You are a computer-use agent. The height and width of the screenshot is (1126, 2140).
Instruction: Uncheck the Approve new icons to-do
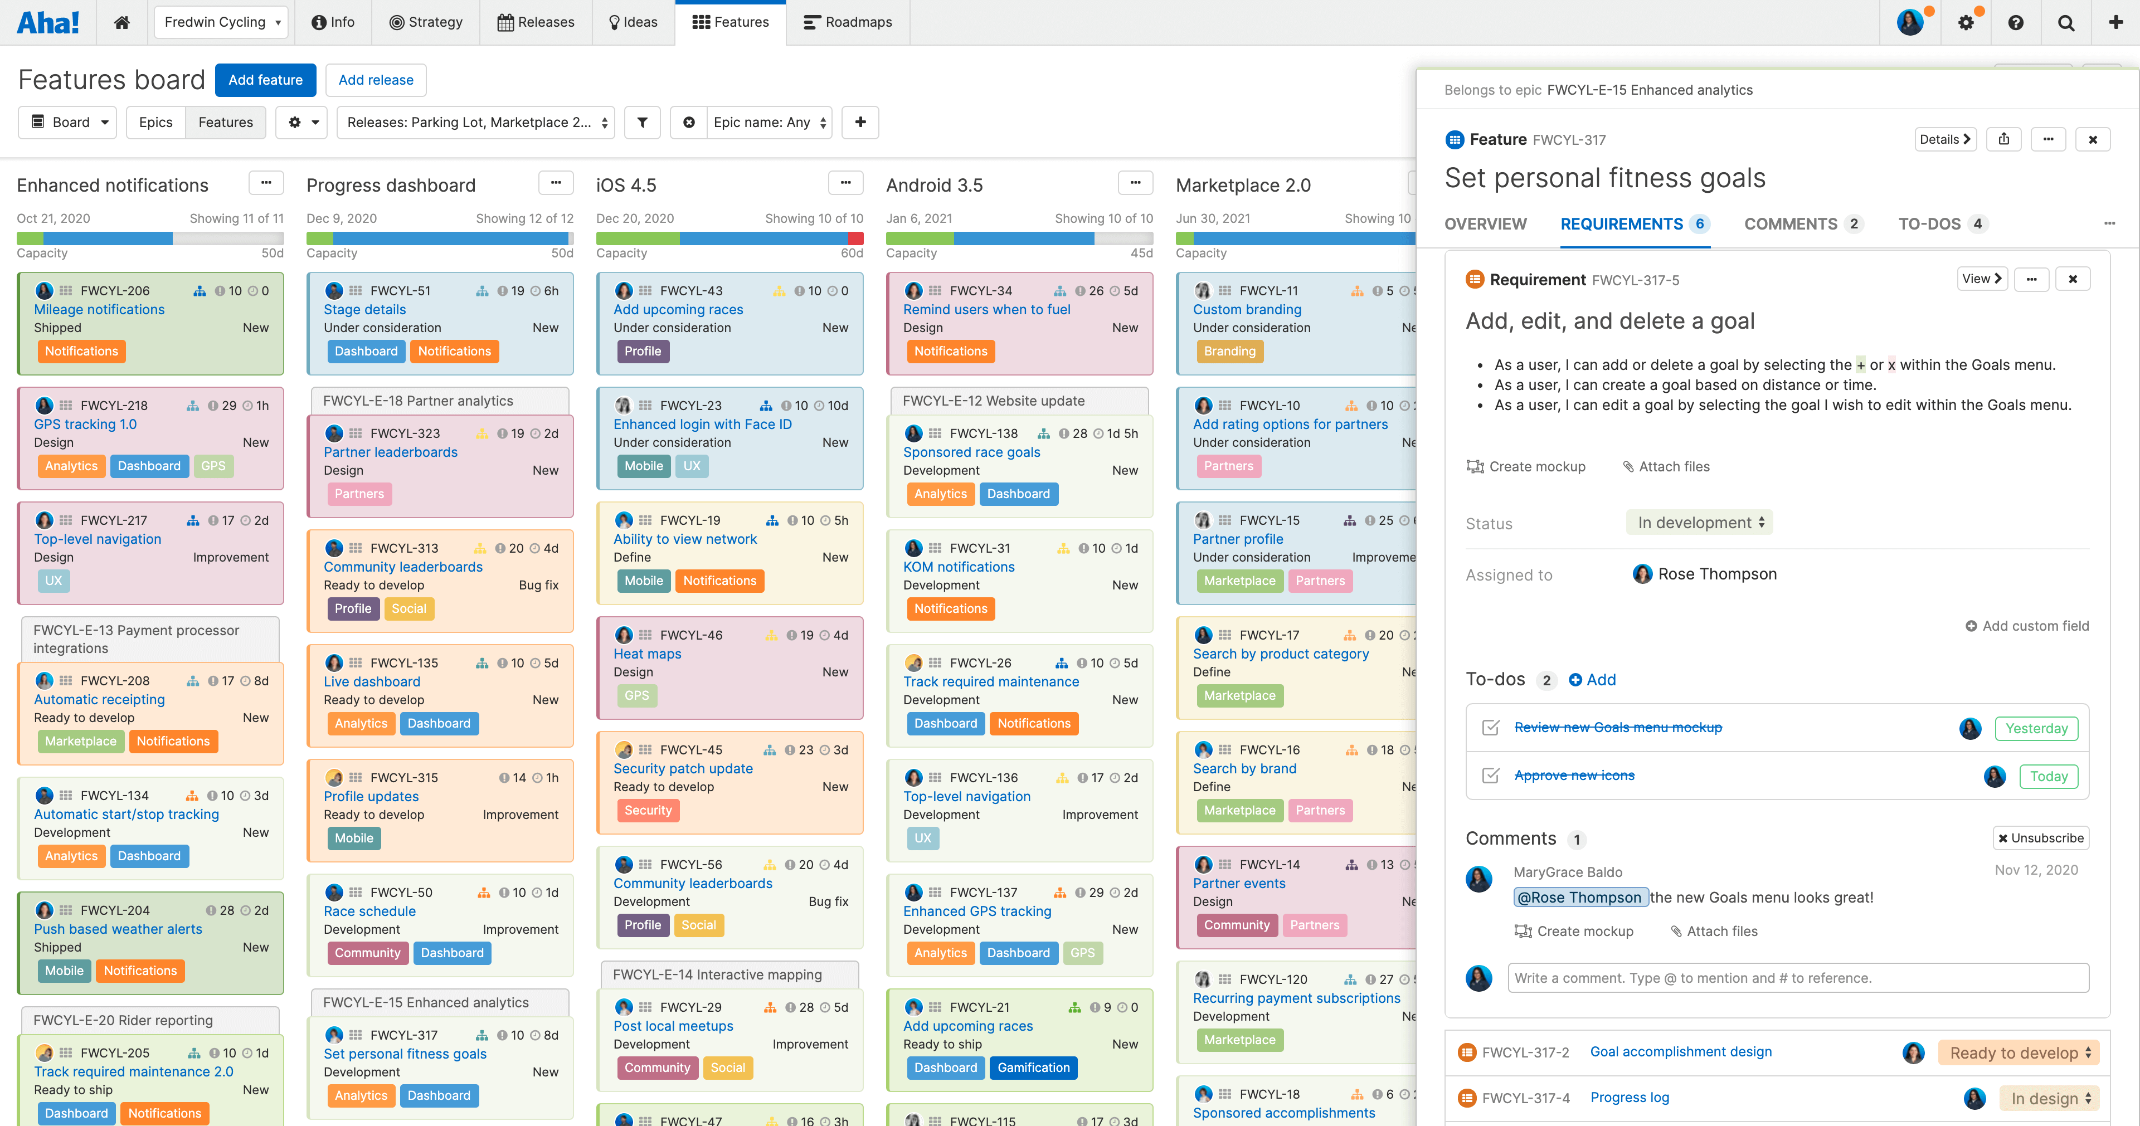[x=1491, y=776]
